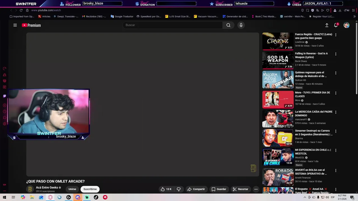Open God Is A Weapon video thumbnail
Image resolution: width=358 pixels, height=201 pixels.
(278, 60)
